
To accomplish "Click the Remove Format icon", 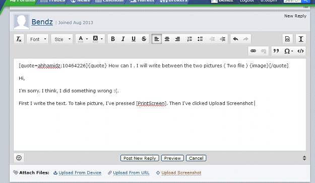I will click(19, 39).
